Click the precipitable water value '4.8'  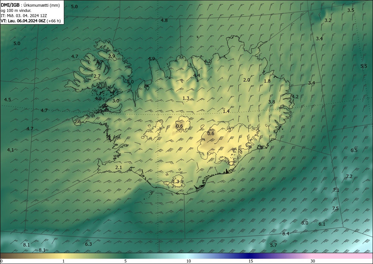pos(164,20)
